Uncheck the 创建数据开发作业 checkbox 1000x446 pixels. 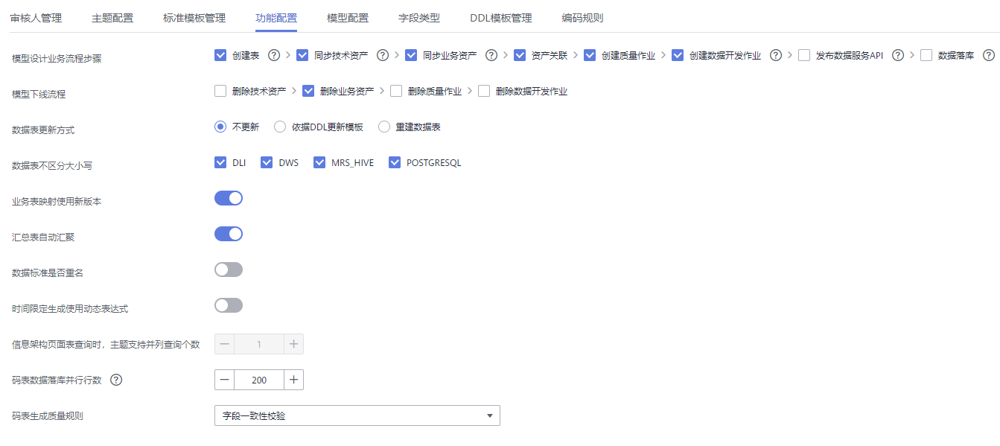(x=678, y=55)
